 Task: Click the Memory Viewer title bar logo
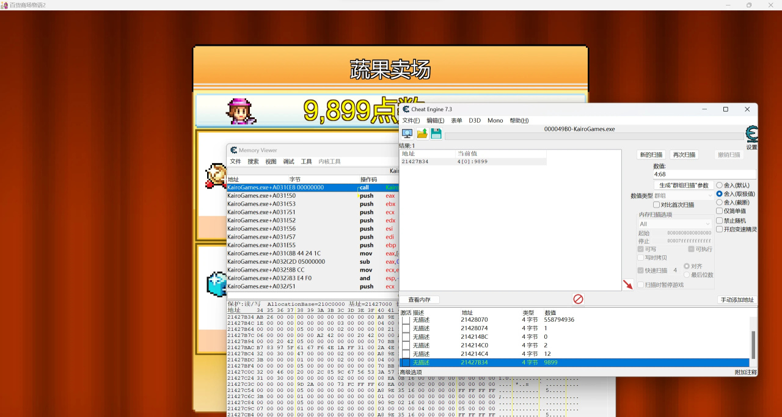point(233,150)
